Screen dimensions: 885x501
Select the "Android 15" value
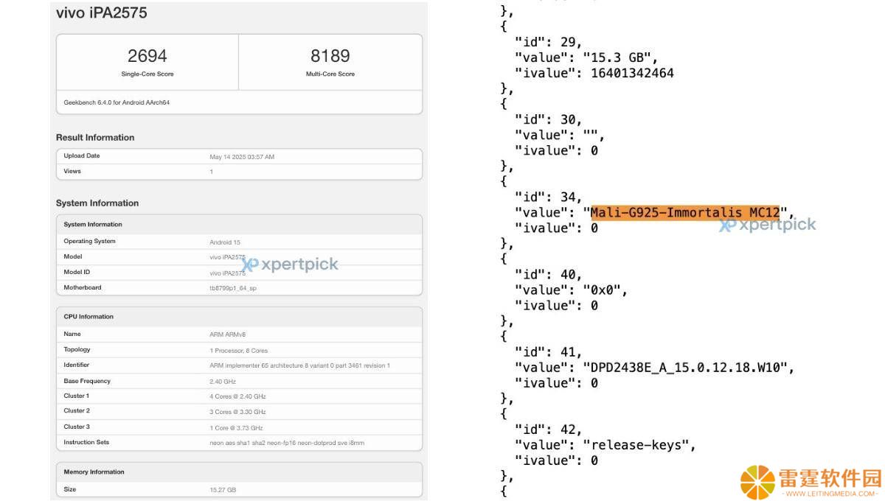click(x=225, y=242)
